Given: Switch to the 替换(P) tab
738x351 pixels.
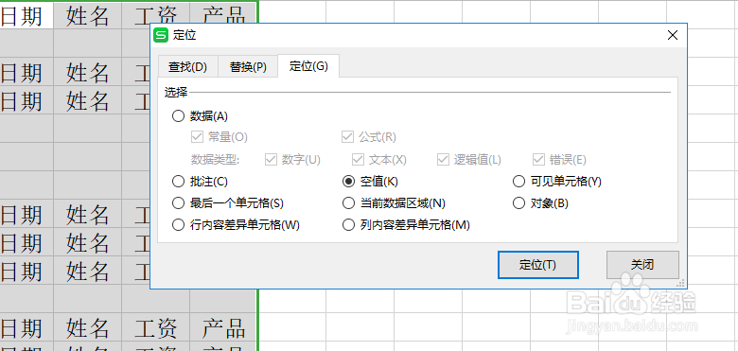Looking at the screenshot, I should pos(248,67).
